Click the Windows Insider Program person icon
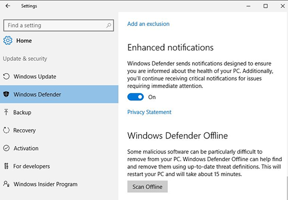The height and width of the screenshot is (200, 288). coord(6,184)
